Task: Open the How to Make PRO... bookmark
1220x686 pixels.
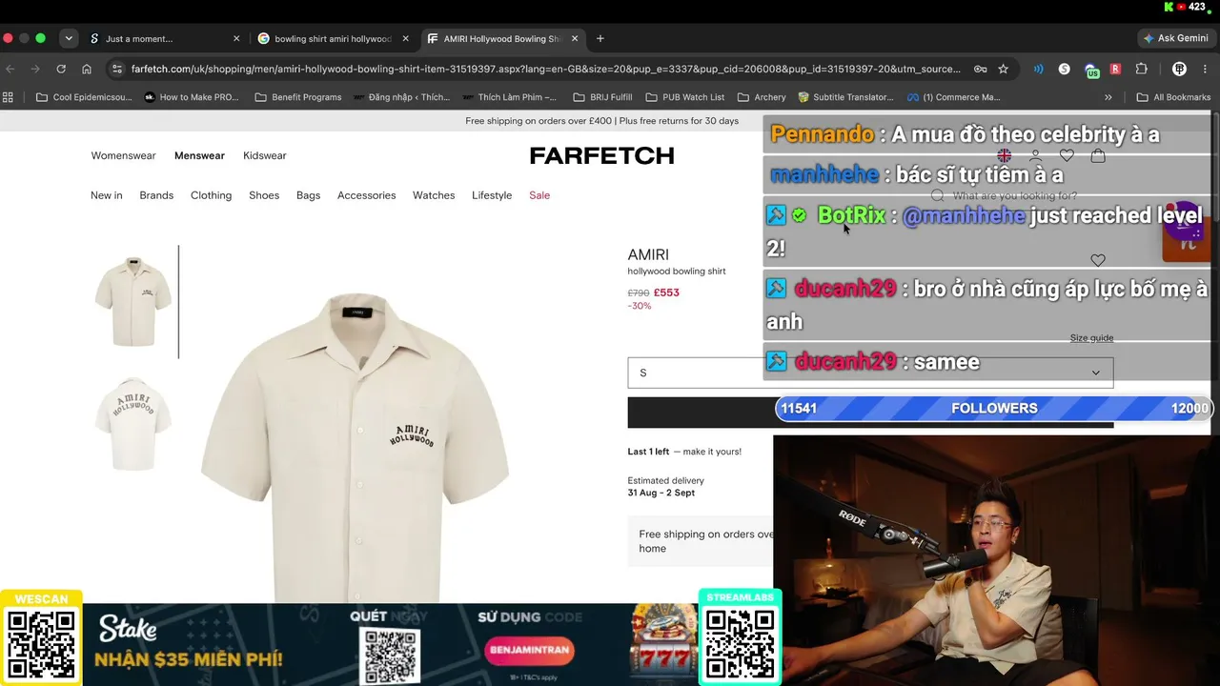Action: (192, 97)
